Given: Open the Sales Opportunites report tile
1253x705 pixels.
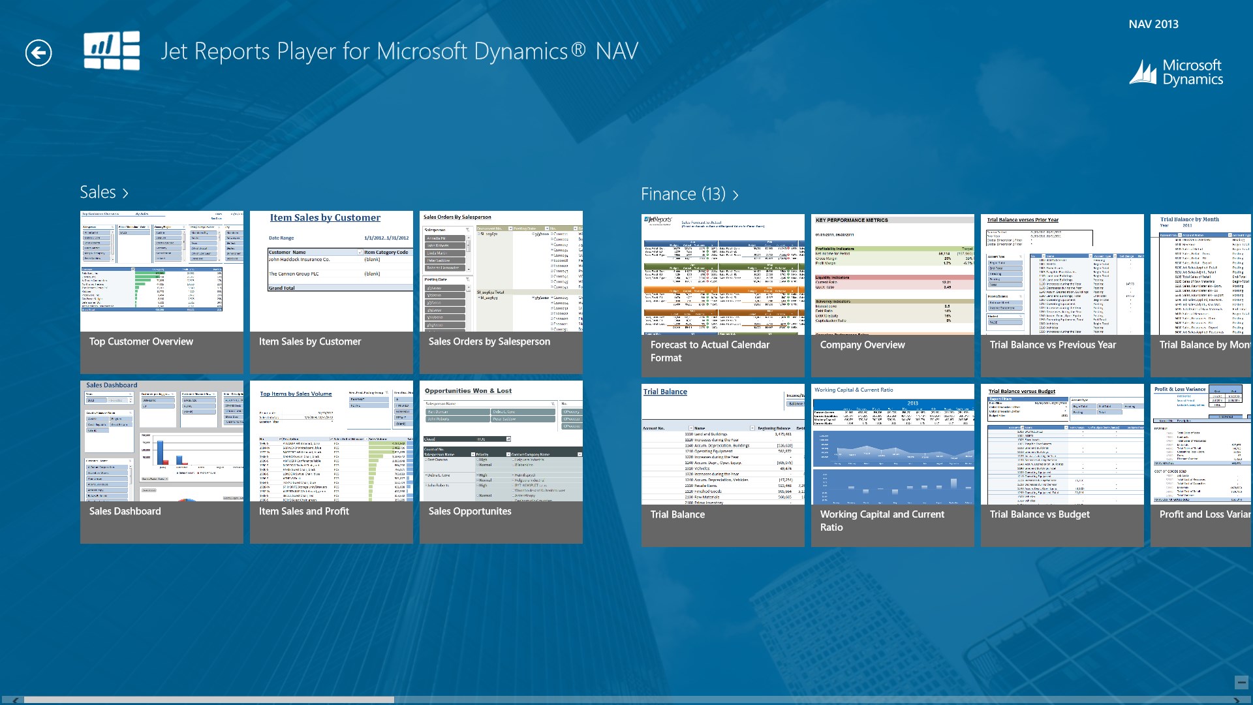Looking at the screenshot, I should pos(501,462).
